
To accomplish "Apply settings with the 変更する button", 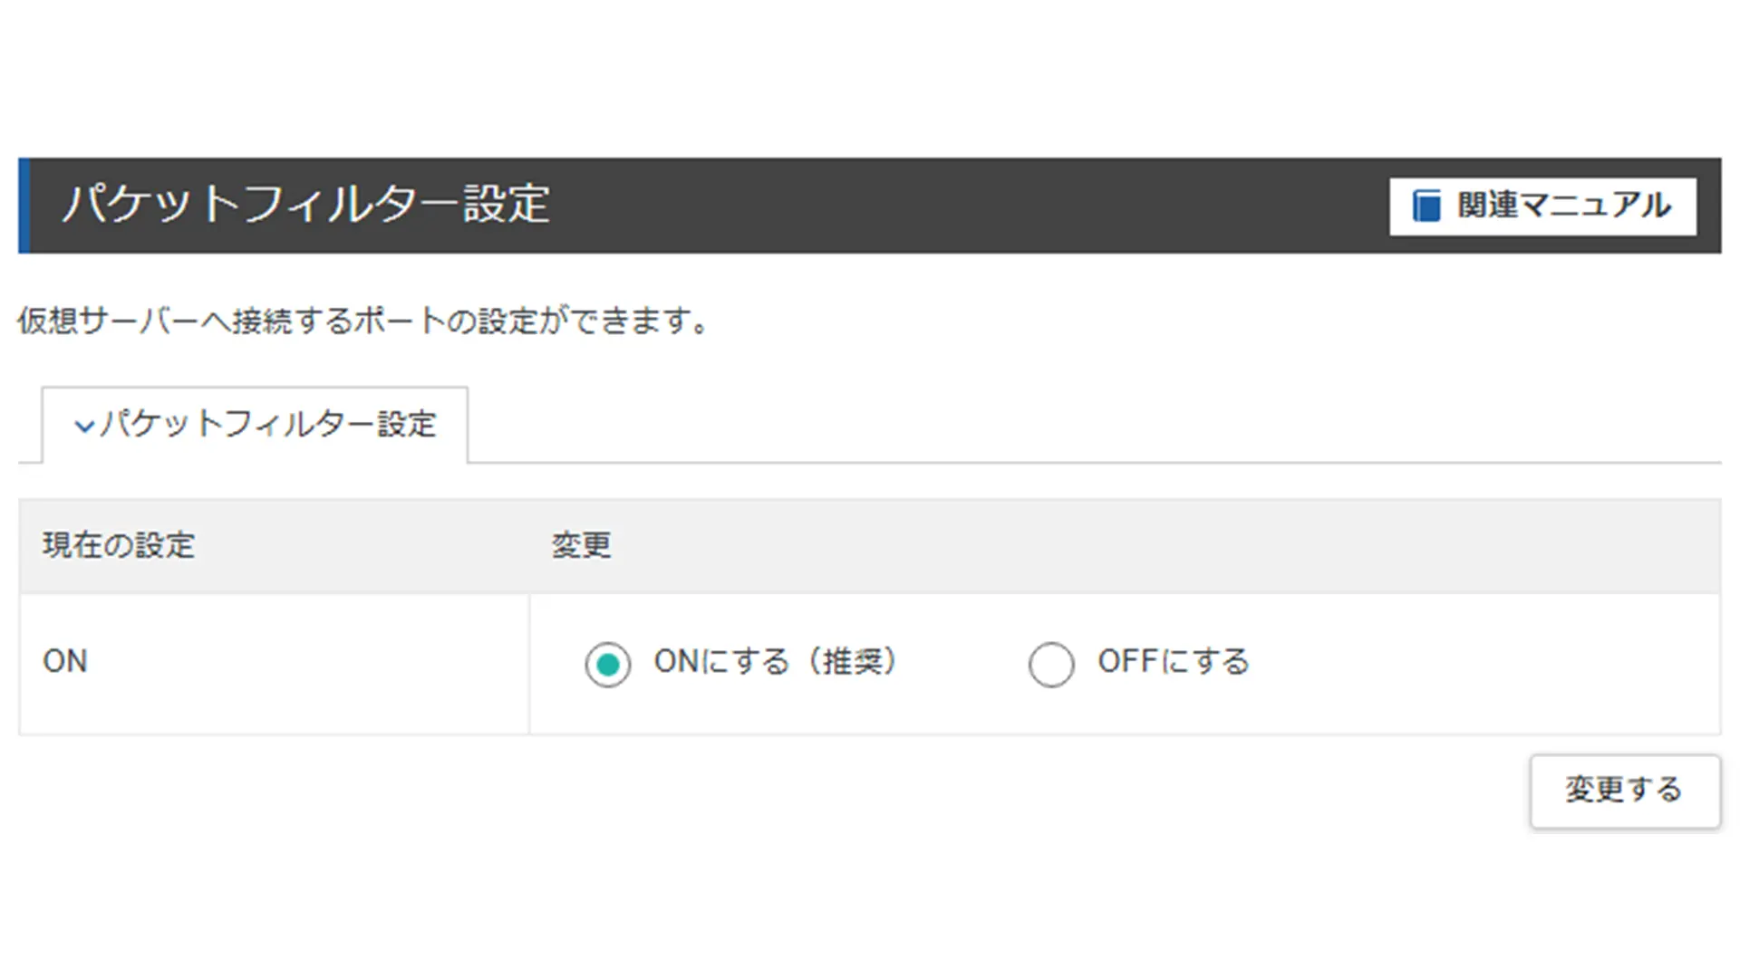I will point(1625,791).
